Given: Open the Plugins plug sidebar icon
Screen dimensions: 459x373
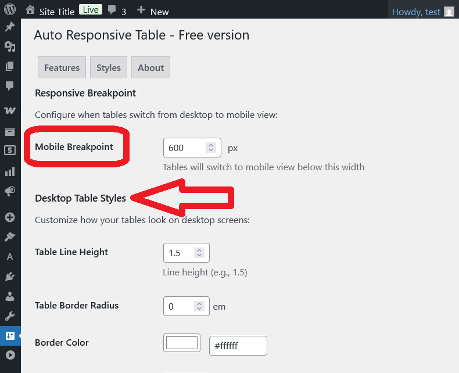Looking at the screenshot, I should 10,277.
